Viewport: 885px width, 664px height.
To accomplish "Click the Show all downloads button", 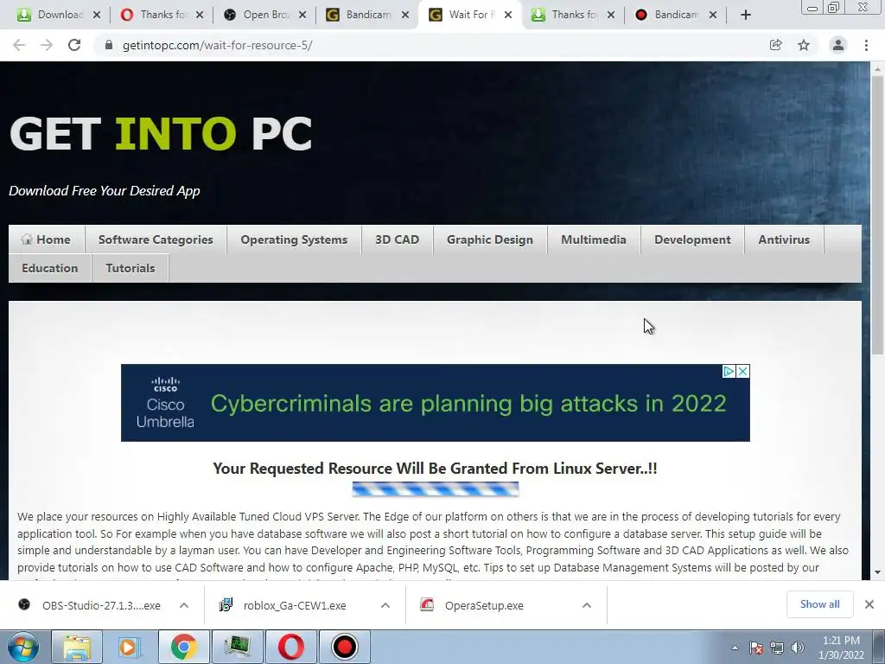I will [819, 604].
